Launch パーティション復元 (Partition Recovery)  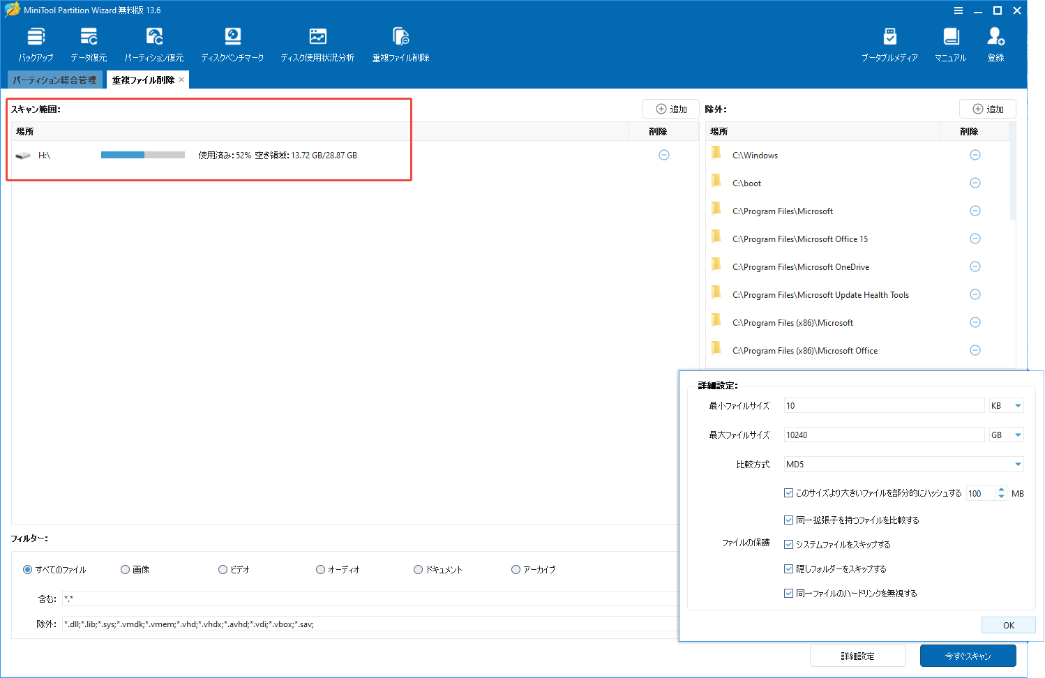(154, 42)
